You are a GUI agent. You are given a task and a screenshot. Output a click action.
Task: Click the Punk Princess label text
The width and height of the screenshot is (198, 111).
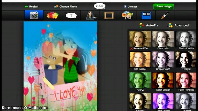pos(186,90)
